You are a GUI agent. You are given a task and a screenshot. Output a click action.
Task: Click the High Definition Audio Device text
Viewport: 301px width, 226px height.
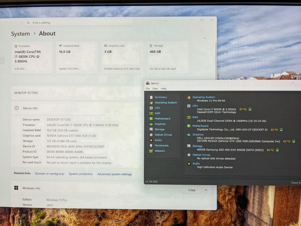coord(214,167)
